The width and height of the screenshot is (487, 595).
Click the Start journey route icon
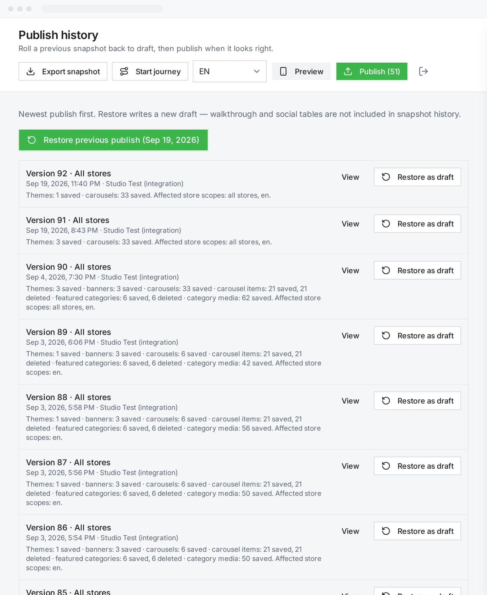point(124,71)
